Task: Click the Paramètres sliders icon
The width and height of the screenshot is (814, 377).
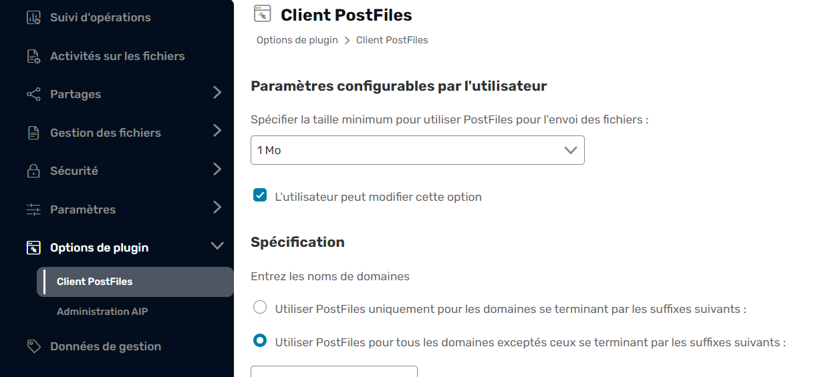Action: (x=33, y=210)
